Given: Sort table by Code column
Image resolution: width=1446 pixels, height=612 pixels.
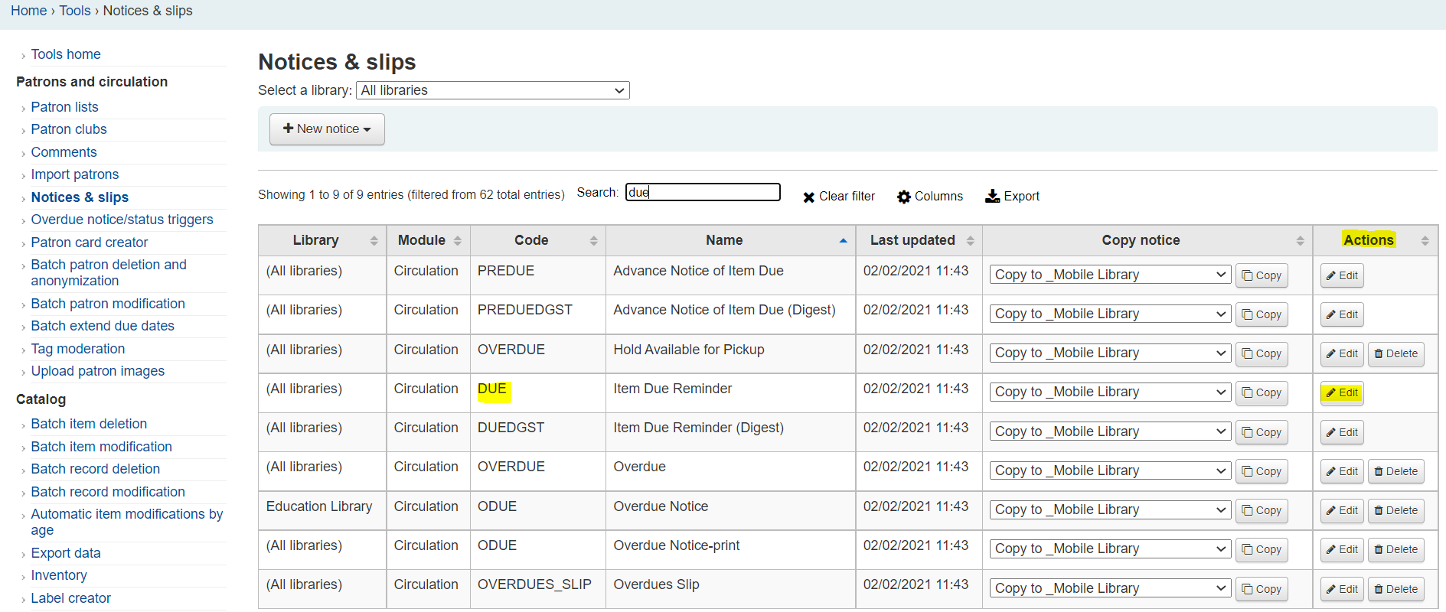Looking at the screenshot, I should tap(538, 240).
